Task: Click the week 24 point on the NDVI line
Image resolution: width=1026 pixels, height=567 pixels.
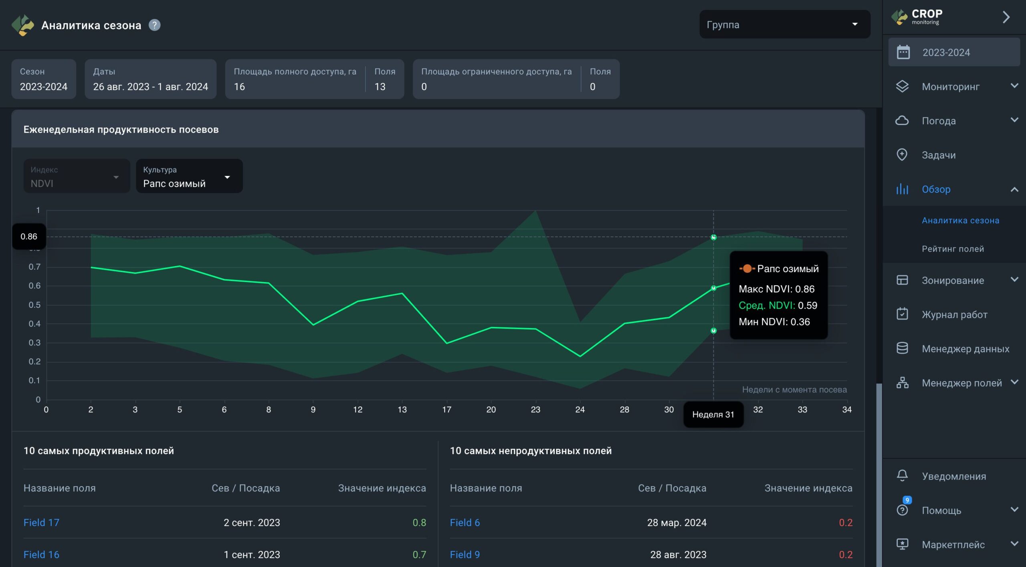Action: click(580, 356)
